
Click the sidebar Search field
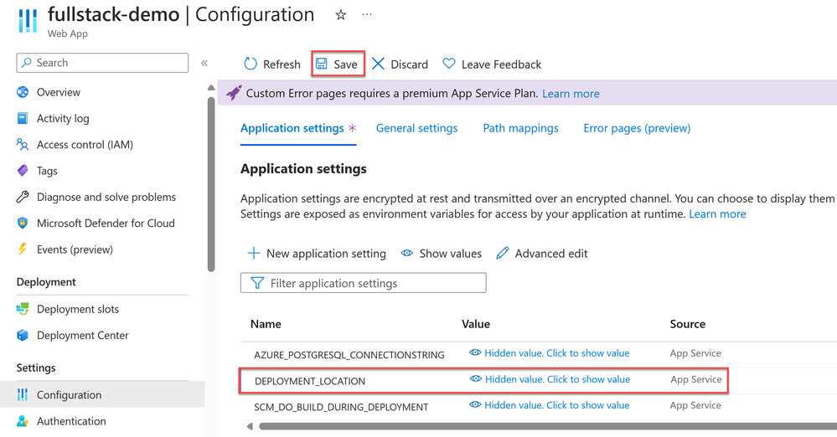102,63
